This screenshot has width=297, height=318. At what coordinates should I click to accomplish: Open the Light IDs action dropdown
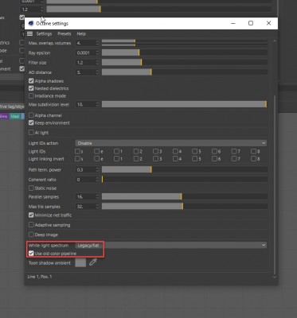tap(171, 143)
